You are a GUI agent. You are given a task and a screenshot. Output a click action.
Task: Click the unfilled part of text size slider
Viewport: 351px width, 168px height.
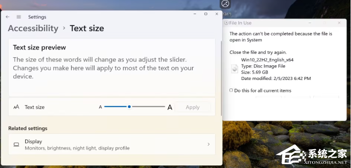click(x=149, y=107)
